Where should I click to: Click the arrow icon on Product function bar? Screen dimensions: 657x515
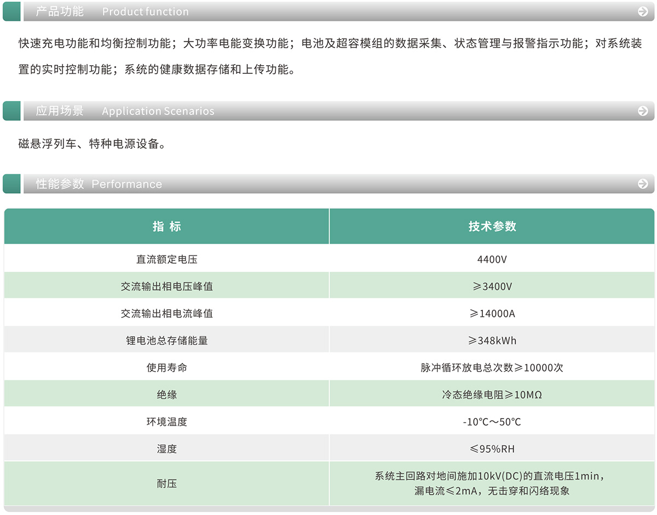tap(643, 11)
